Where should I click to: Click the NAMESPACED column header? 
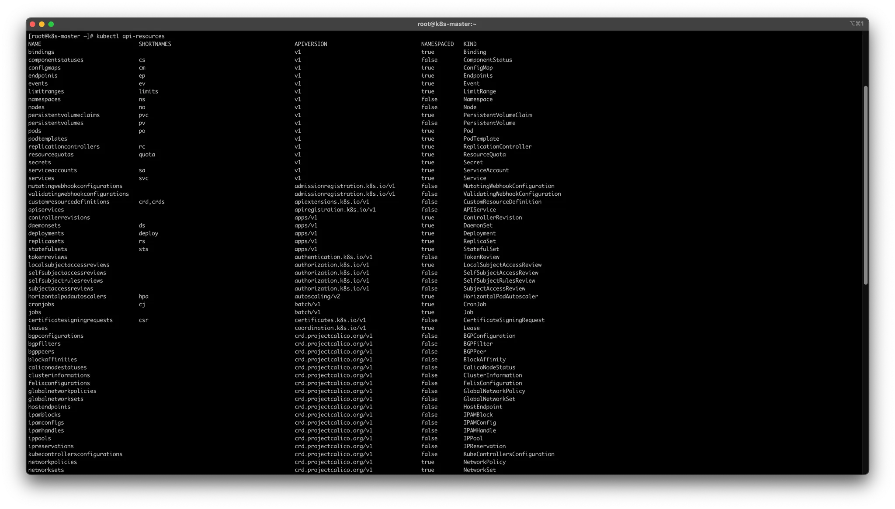(437, 44)
